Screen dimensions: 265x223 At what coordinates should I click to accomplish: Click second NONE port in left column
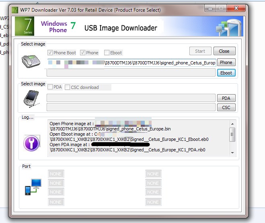point(56,183)
